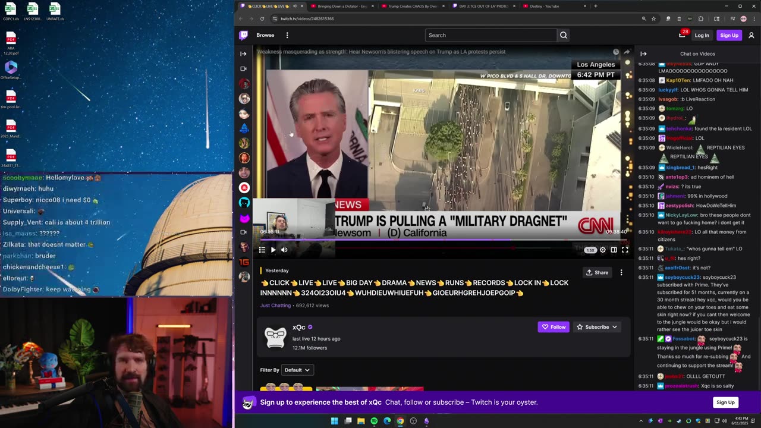761x428 pixels.
Task: Open the Browse menu link
Action: [265, 35]
